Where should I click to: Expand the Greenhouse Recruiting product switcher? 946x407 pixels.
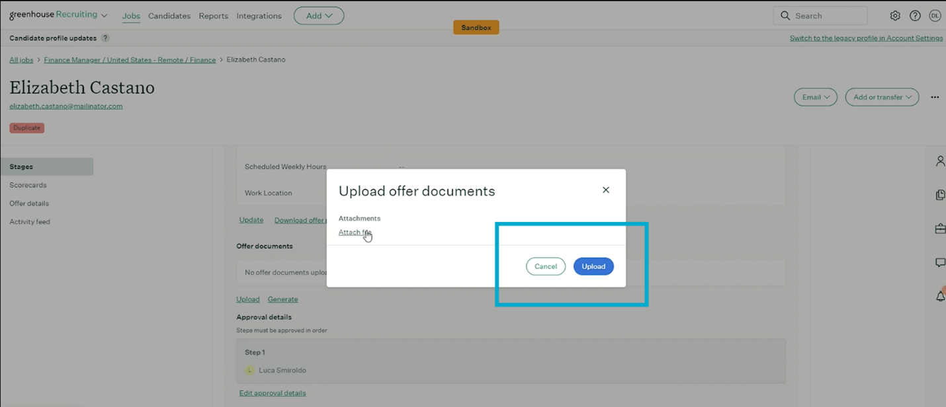click(x=104, y=16)
